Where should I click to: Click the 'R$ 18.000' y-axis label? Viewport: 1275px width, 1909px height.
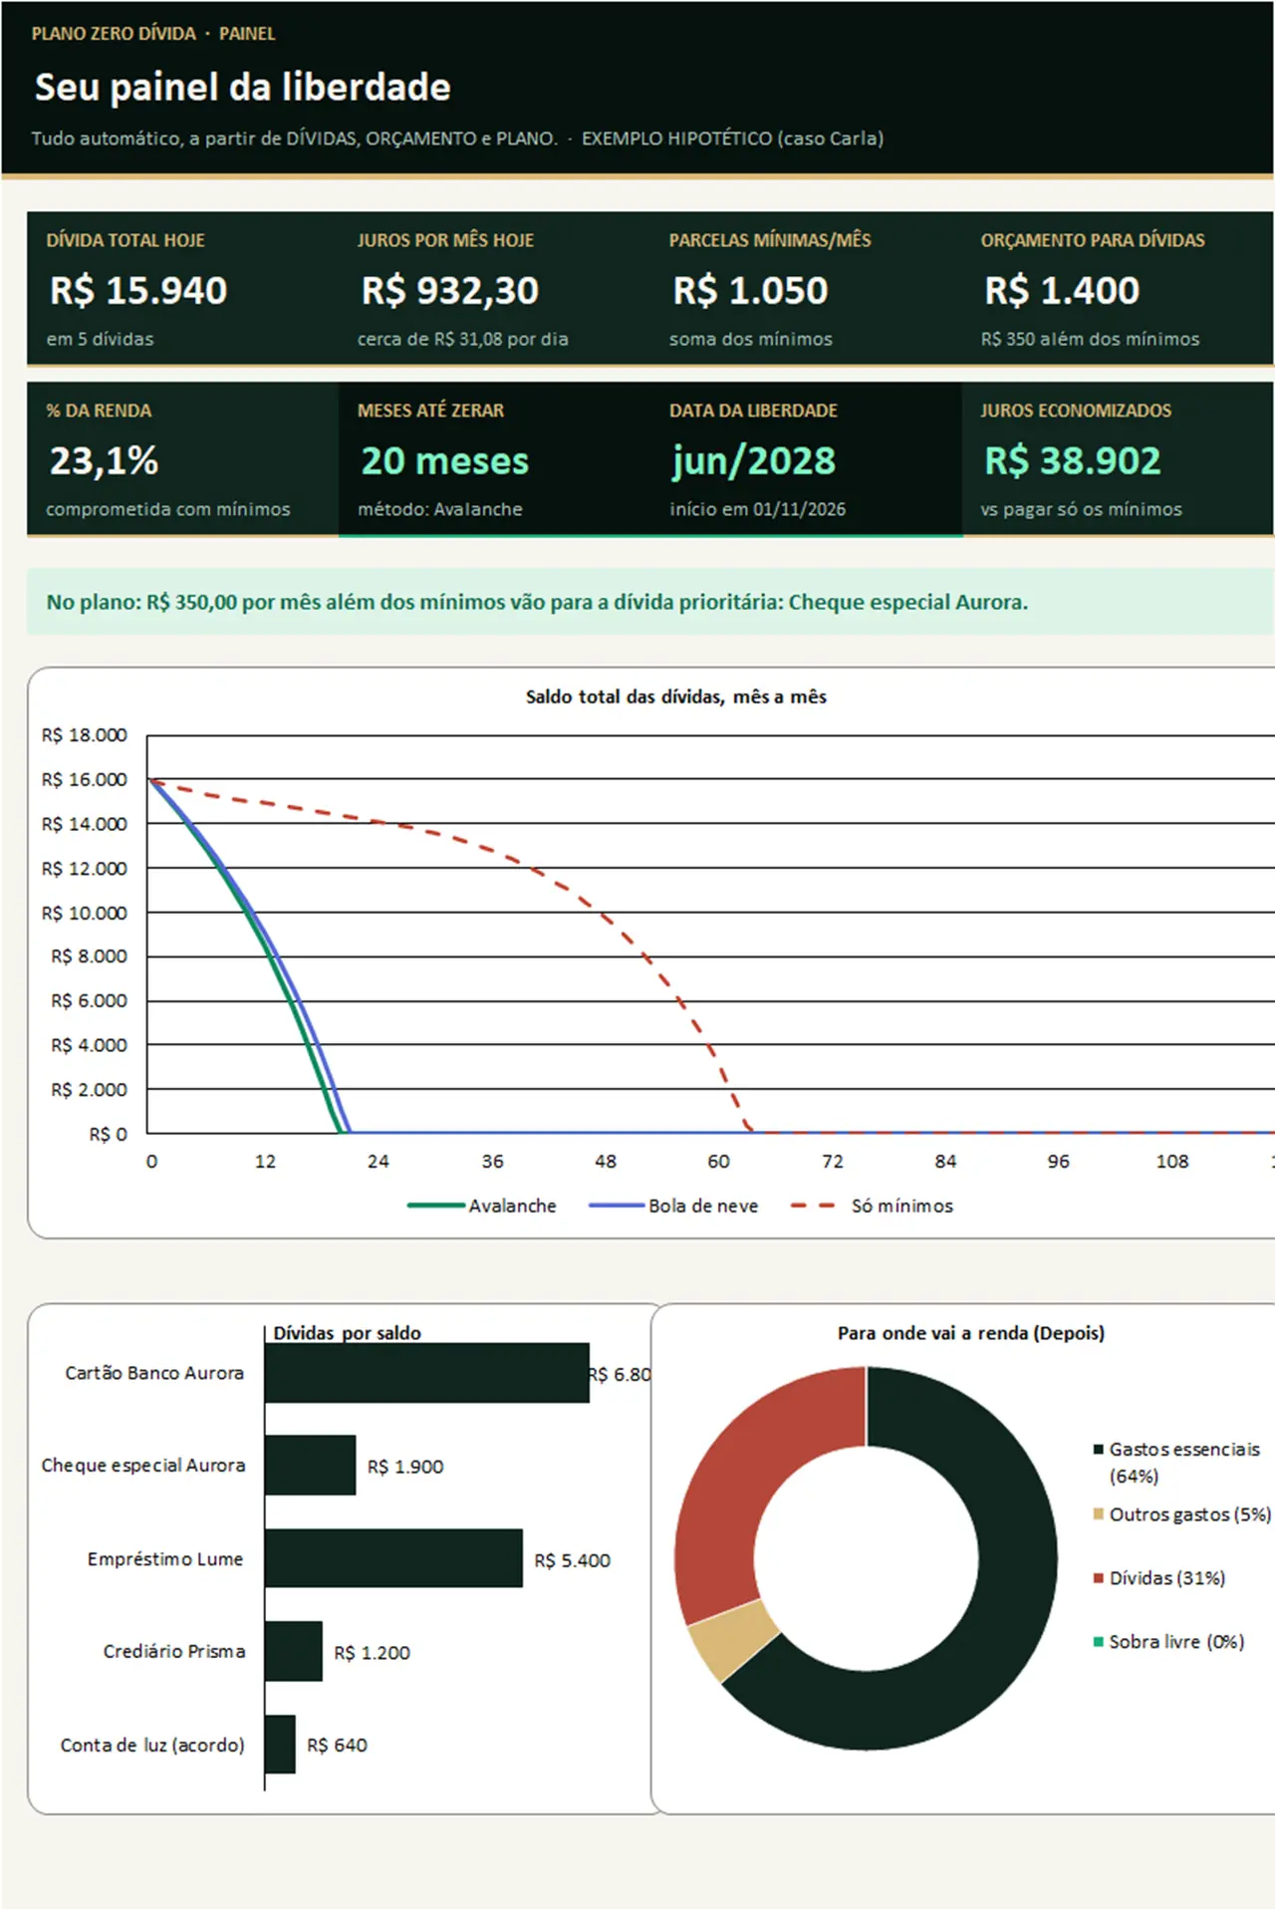point(85,735)
